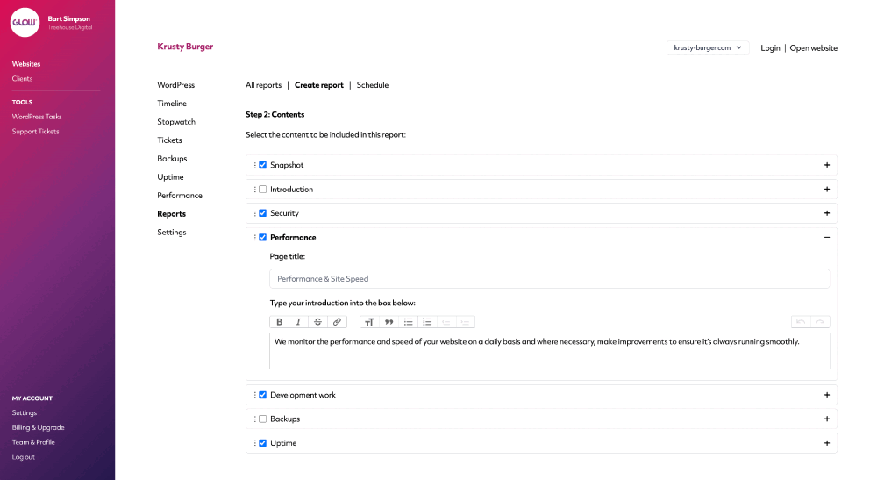Image resolution: width=877 pixels, height=480 pixels.
Task: Uncheck the Performance checkbox
Action: point(263,237)
